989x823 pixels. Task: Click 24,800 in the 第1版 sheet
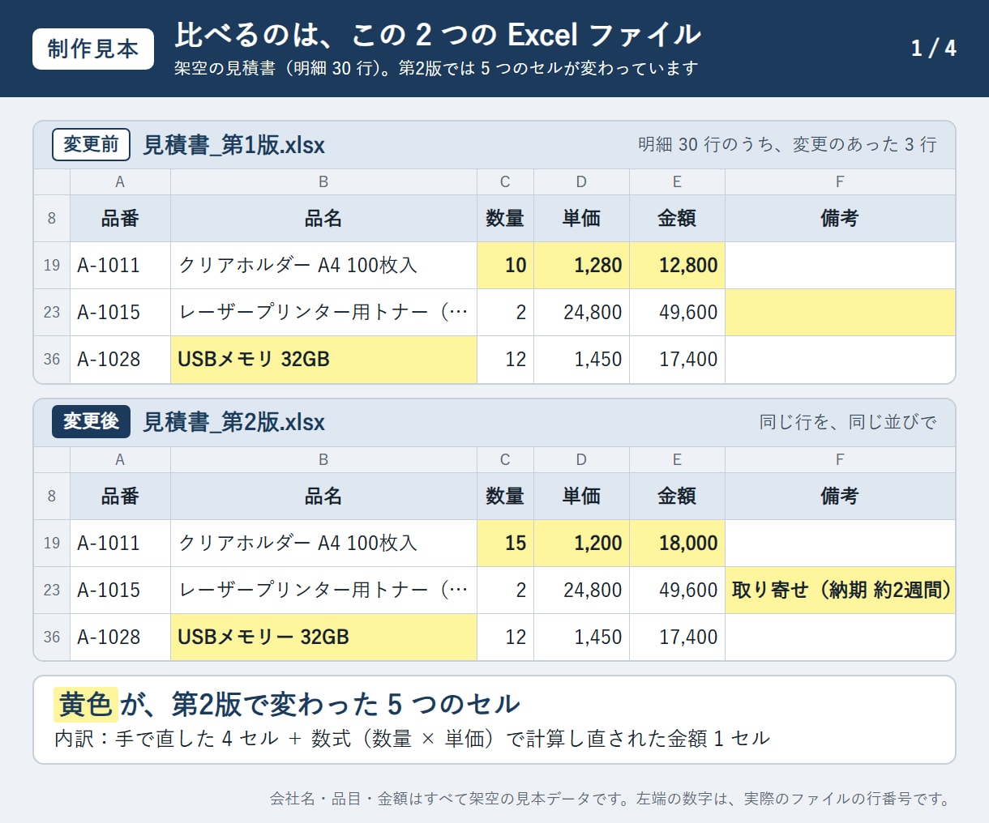coord(581,313)
